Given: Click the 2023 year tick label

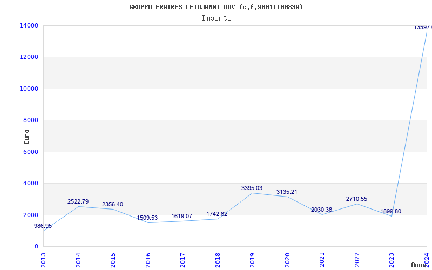Looking at the screenshot, I should (x=392, y=260).
